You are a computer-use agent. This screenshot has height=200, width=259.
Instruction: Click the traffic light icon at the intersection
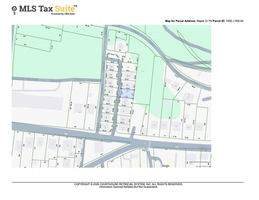(x=145, y=144)
